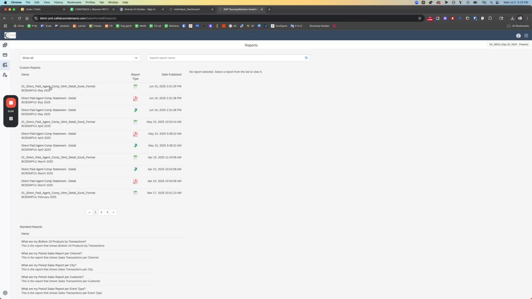Open the EA_56511 position period selector

point(509,44)
